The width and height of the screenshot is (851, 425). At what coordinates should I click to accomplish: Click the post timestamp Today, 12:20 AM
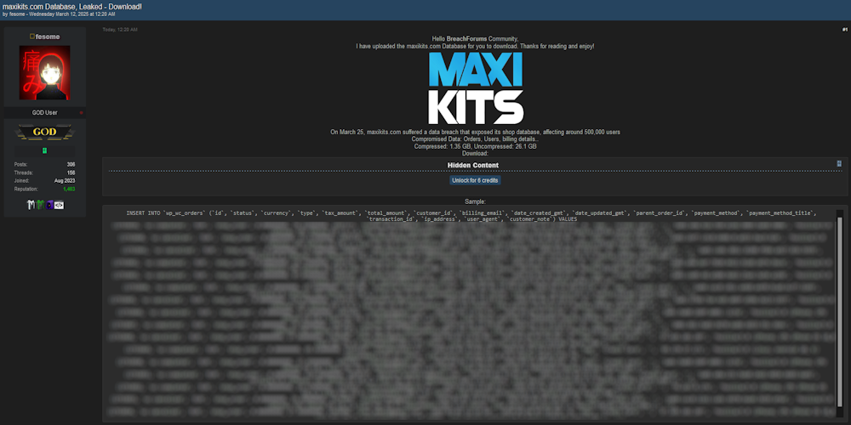[x=120, y=30]
